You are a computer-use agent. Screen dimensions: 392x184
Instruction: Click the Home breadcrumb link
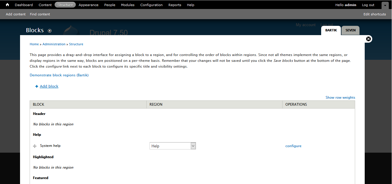pyautogui.click(x=34, y=44)
